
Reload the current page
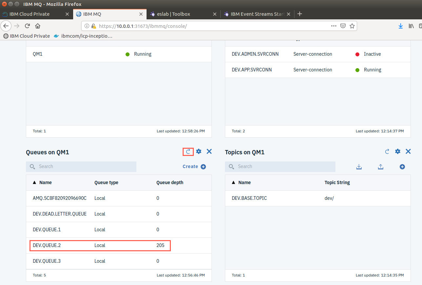[27, 26]
